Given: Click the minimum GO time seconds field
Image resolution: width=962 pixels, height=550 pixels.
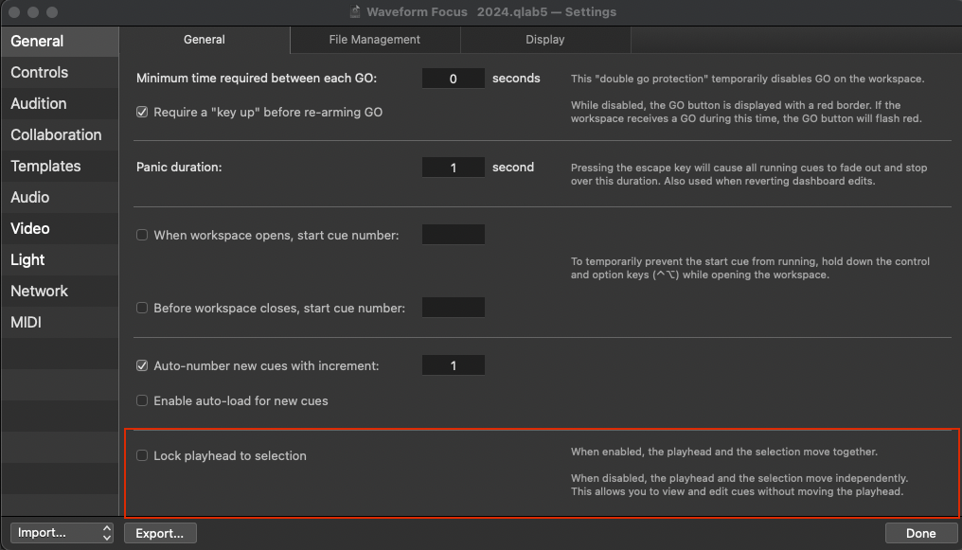Looking at the screenshot, I should pos(453,79).
